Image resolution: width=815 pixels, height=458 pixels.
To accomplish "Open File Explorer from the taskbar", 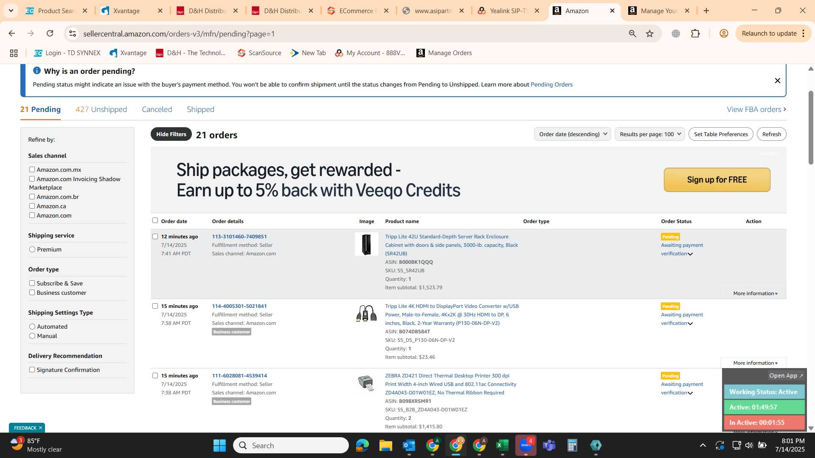I will [x=385, y=445].
